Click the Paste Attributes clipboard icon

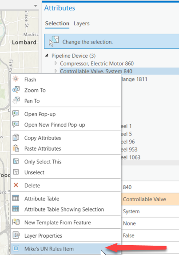pyautogui.click(x=16, y=148)
